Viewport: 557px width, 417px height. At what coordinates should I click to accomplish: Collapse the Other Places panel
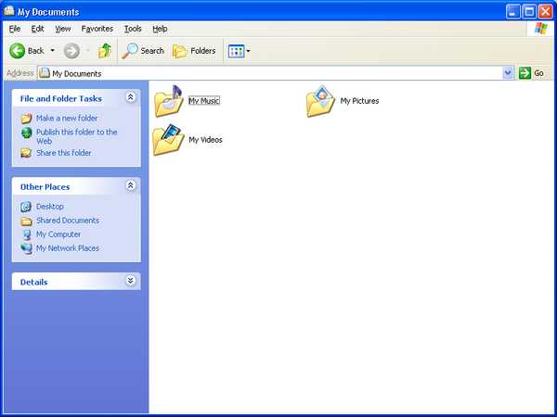131,185
